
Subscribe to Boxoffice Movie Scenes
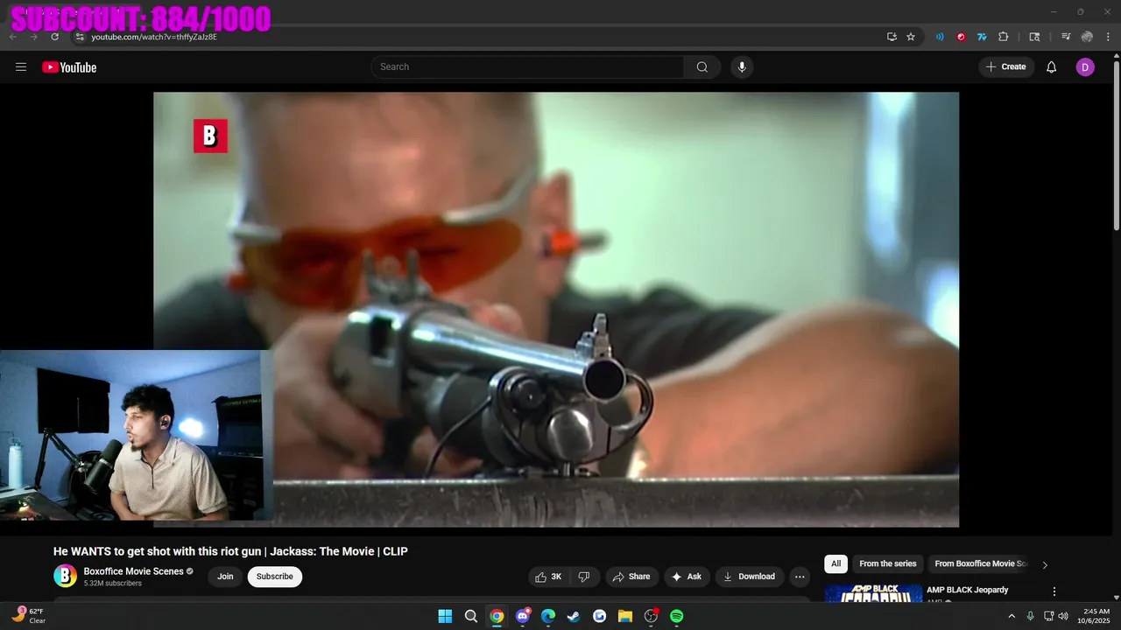pos(275,577)
